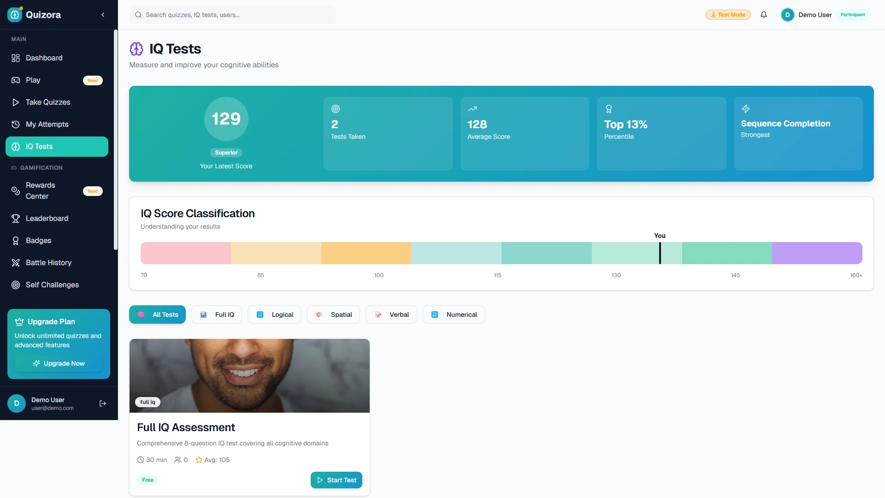Screen dimensions: 885x498
Task: Click the pink segment of the IQ bar
Action: (186, 253)
